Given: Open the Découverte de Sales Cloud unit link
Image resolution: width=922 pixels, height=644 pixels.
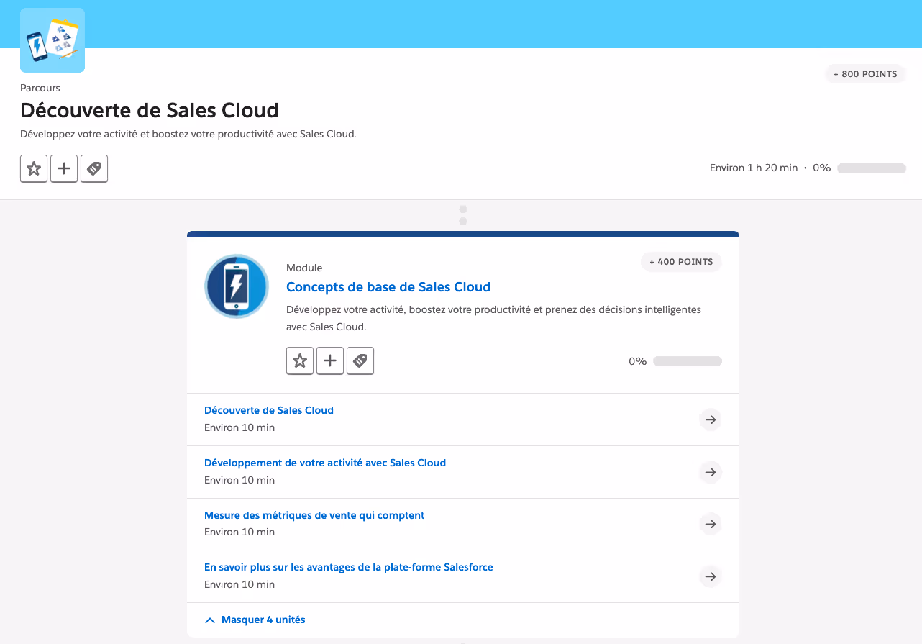Looking at the screenshot, I should pyautogui.click(x=269, y=410).
